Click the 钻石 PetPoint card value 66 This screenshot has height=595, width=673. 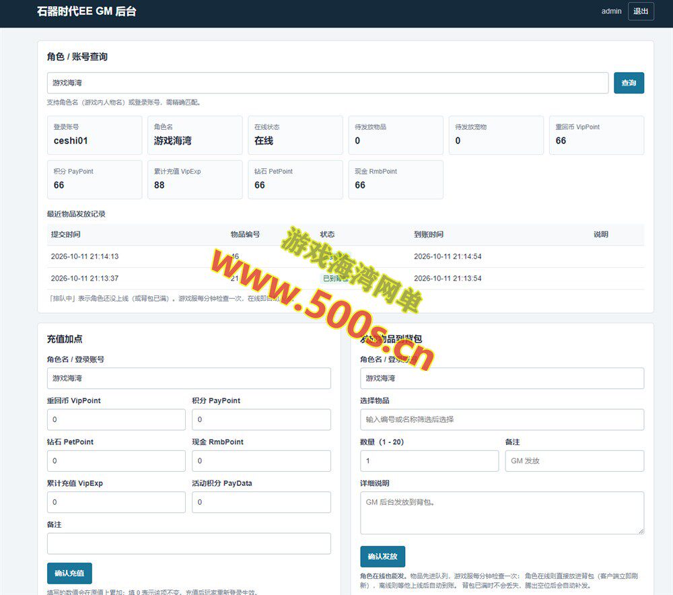(260, 185)
